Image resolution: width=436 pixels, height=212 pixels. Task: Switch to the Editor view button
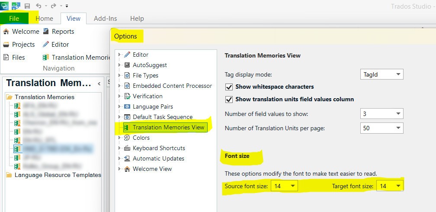pos(56,45)
